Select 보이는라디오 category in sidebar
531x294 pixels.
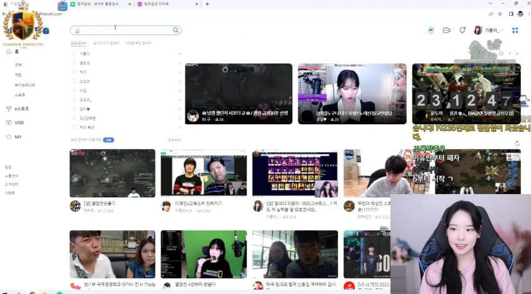pyautogui.click(x=25, y=85)
